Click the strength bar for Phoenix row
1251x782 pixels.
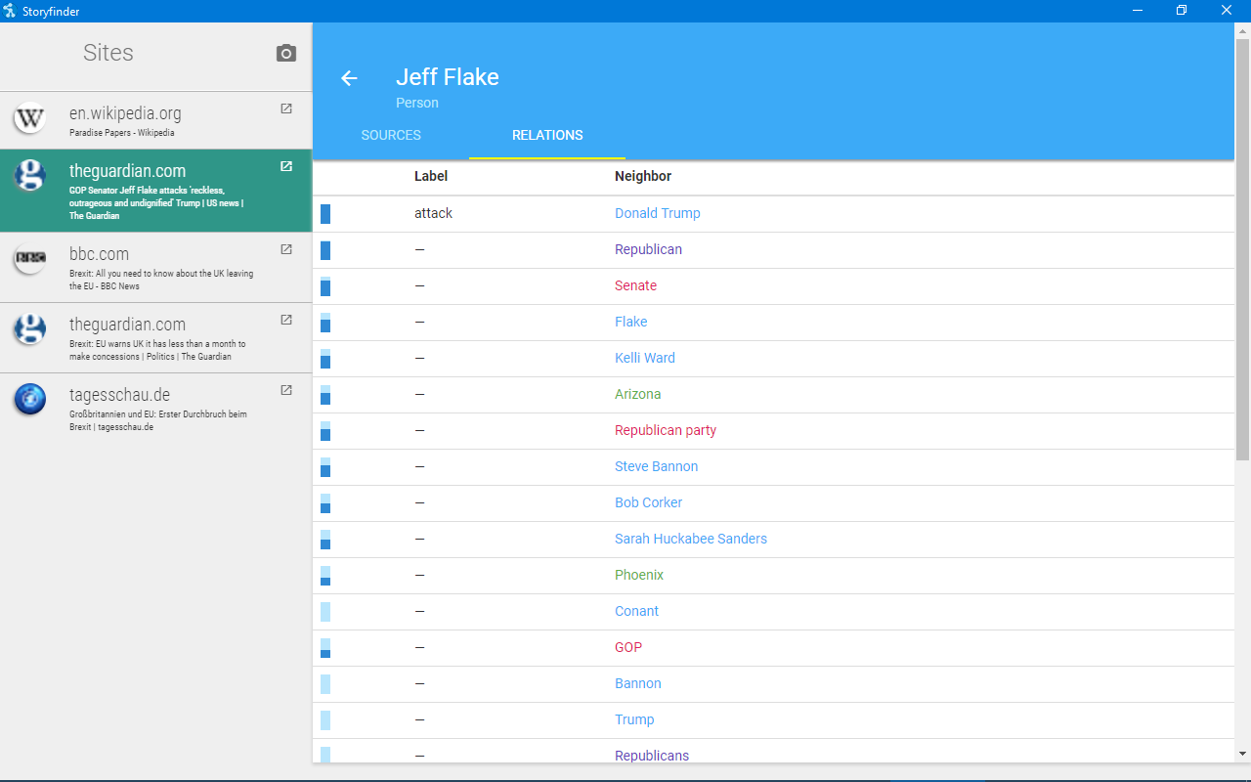325,576
